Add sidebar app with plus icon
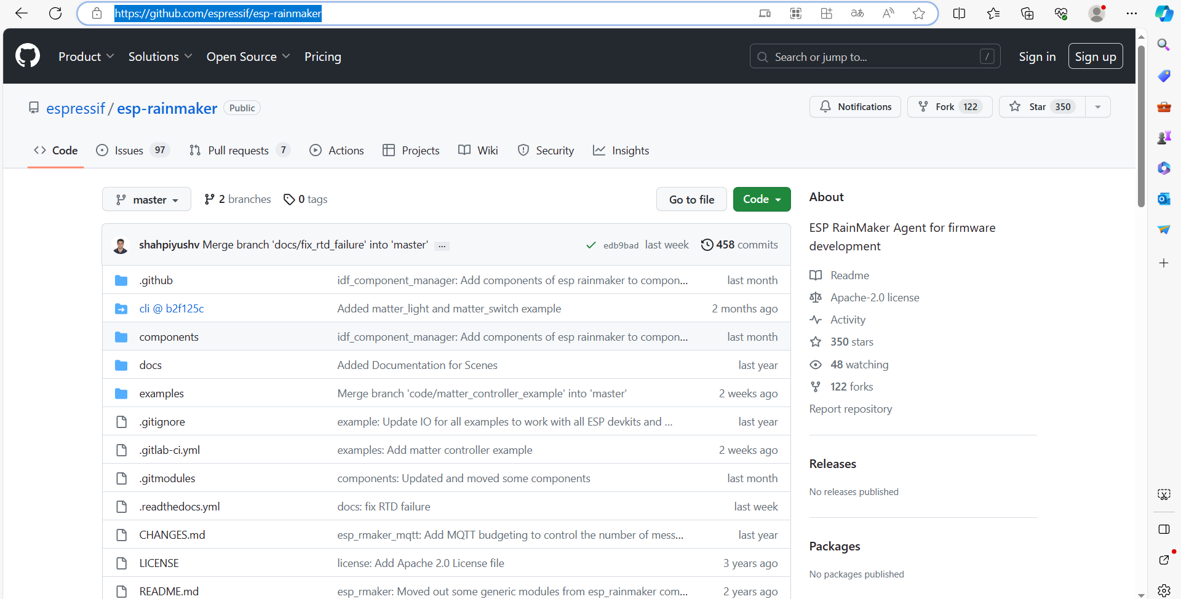The width and height of the screenshot is (1181, 599). point(1164,263)
